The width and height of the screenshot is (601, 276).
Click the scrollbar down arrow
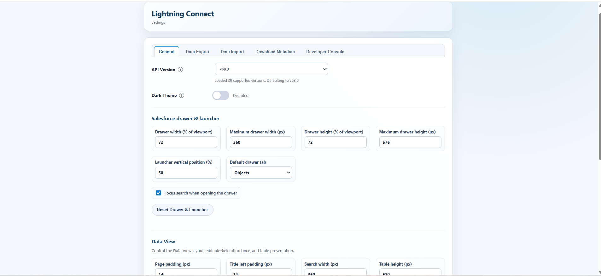point(599,272)
